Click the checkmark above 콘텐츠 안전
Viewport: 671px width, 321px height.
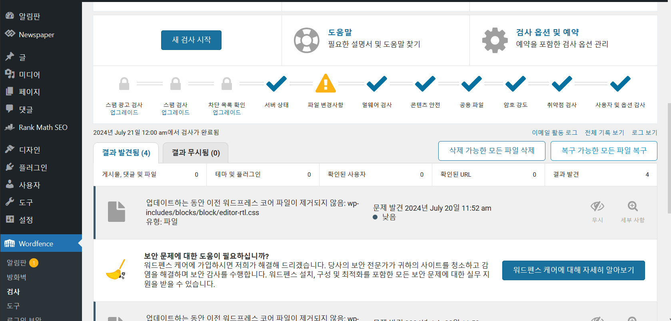coord(425,84)
